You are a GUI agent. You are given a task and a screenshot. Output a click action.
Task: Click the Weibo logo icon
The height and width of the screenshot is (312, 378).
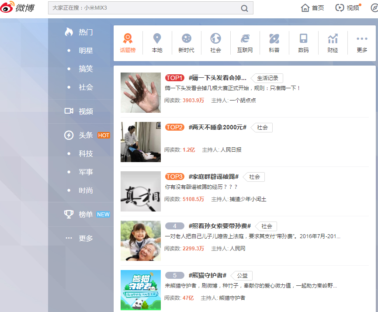(x=7, y=8)
